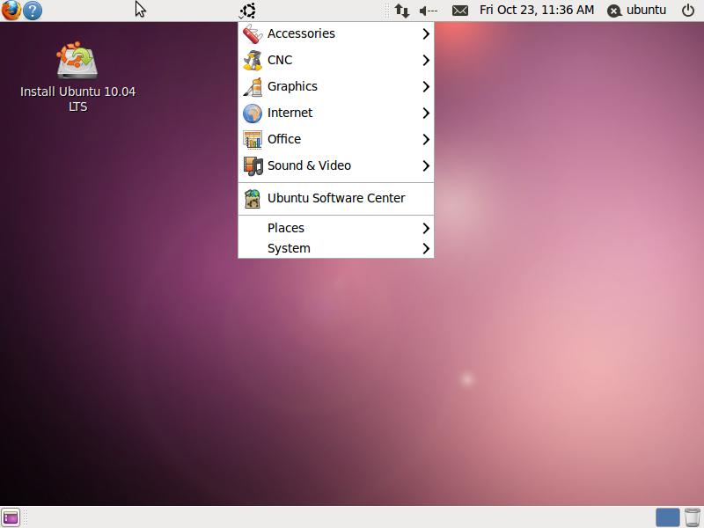Open the Places submenu
Screen dimensions: 704x528
click(336, 228)
